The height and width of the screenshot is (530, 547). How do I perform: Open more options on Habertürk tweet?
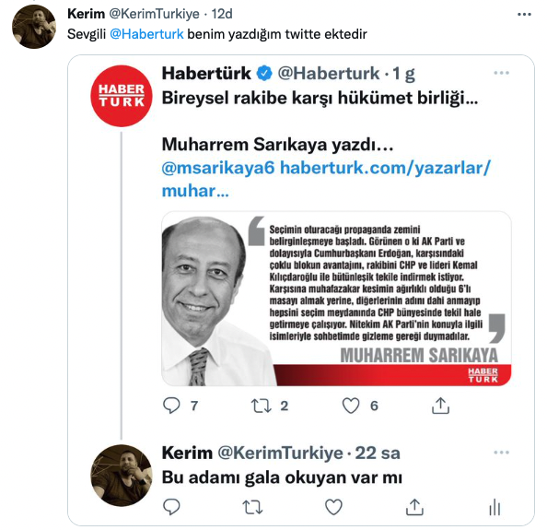[501, 73]
